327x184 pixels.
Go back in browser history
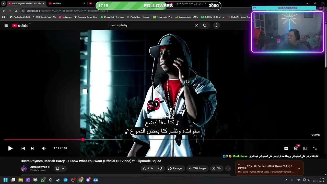pos(4,11)
